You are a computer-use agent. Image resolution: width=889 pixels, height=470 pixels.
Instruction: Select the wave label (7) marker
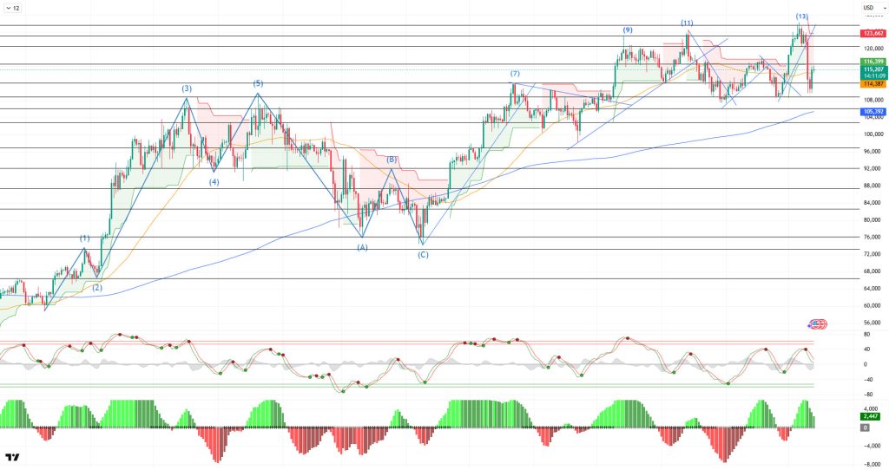[515, 74]
